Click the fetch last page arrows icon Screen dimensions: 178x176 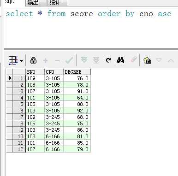click(96, 60)
